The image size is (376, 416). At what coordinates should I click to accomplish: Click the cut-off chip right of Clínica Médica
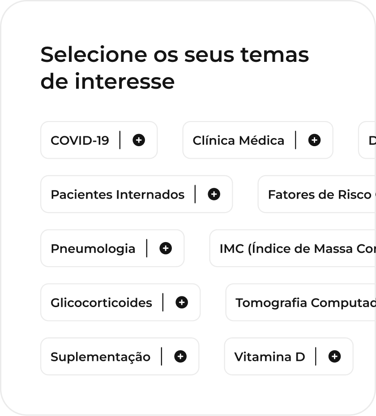367,140
